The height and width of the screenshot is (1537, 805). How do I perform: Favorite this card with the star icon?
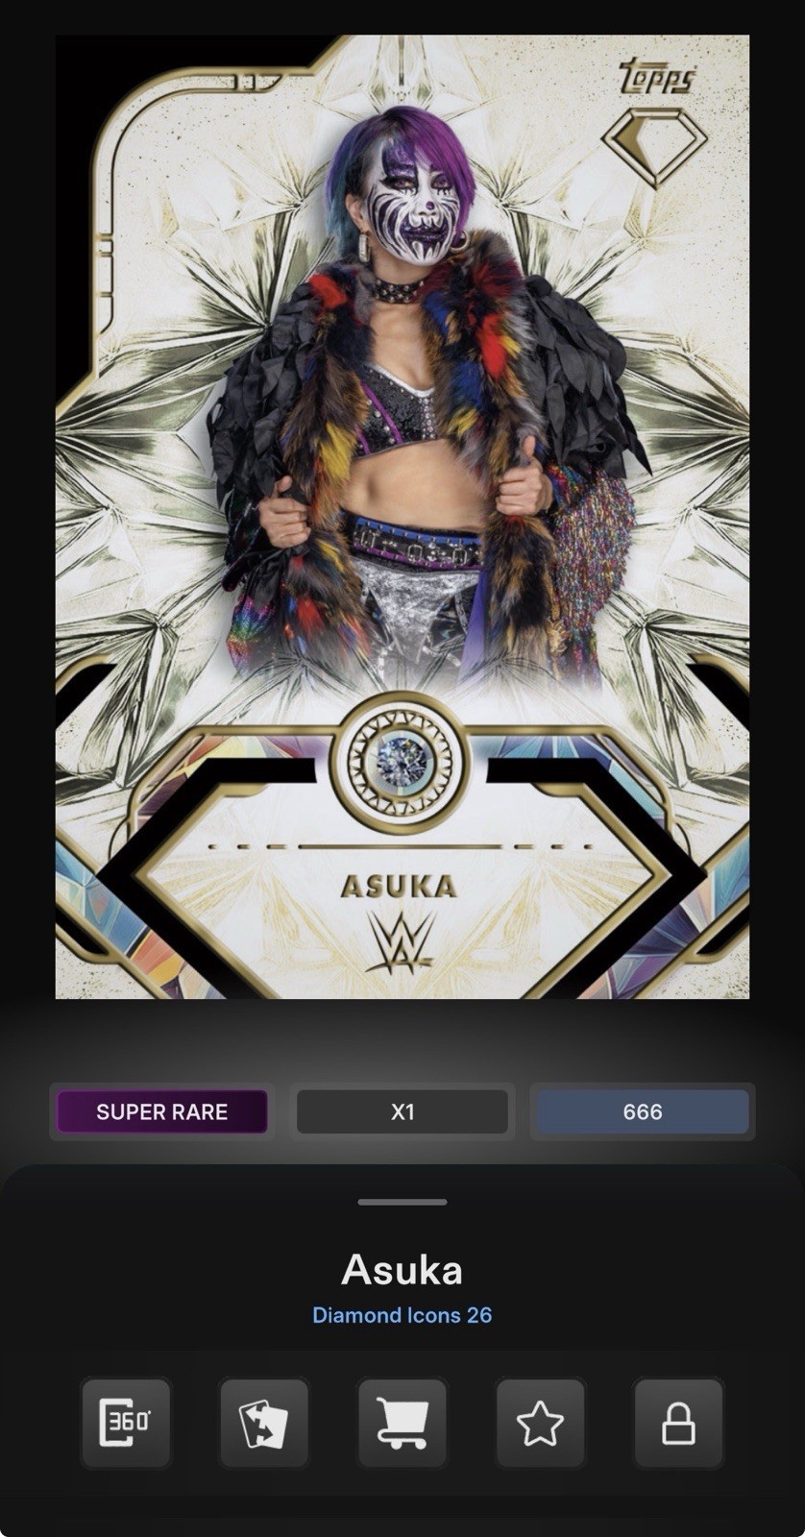(541, 1423)
